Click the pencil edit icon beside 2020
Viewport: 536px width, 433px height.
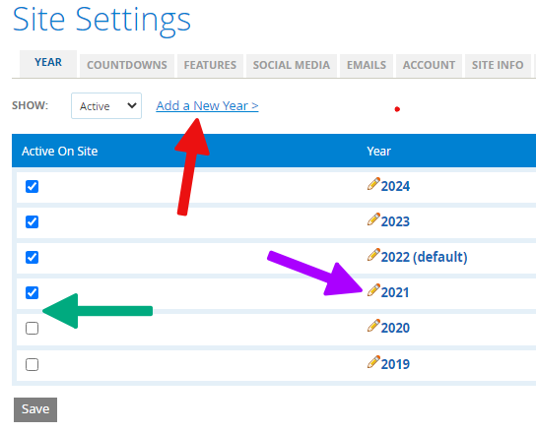click(373, 326)
